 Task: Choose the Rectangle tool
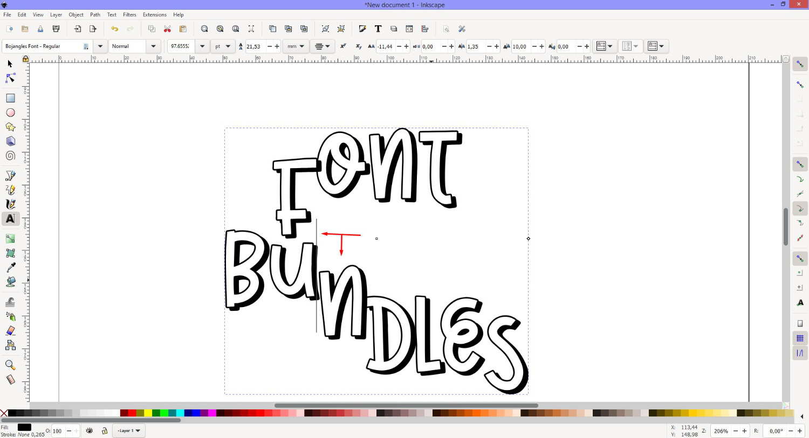tap(10, 98)
